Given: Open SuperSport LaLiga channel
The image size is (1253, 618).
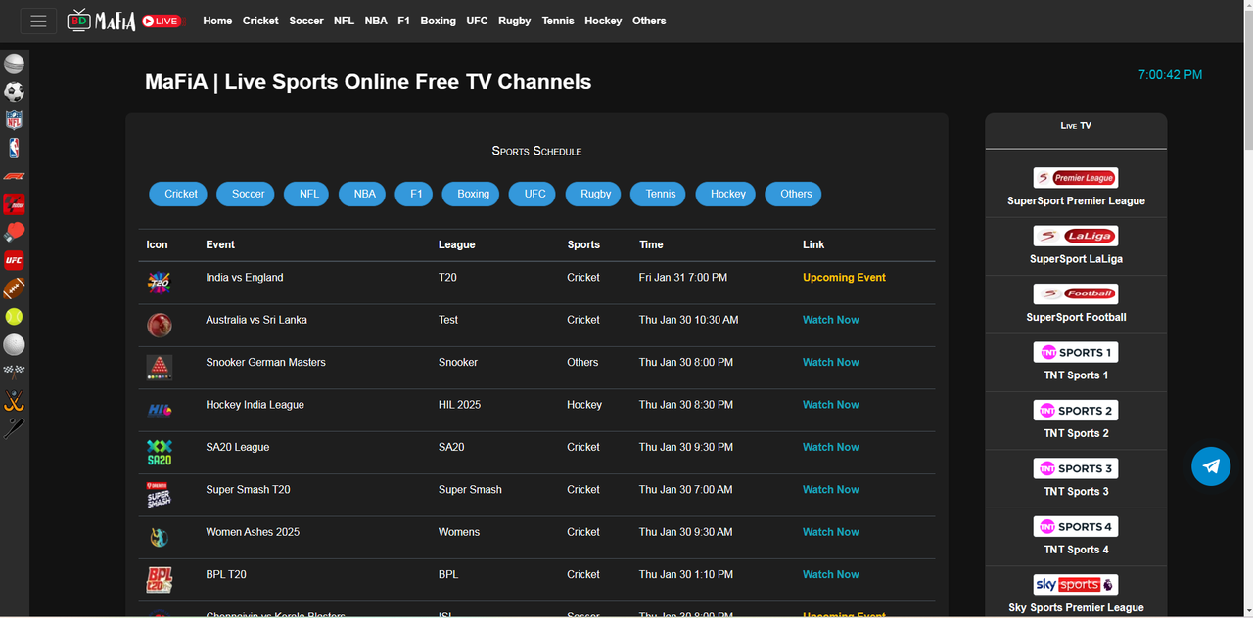Looking at the screenshot, I should [1076, 245].
